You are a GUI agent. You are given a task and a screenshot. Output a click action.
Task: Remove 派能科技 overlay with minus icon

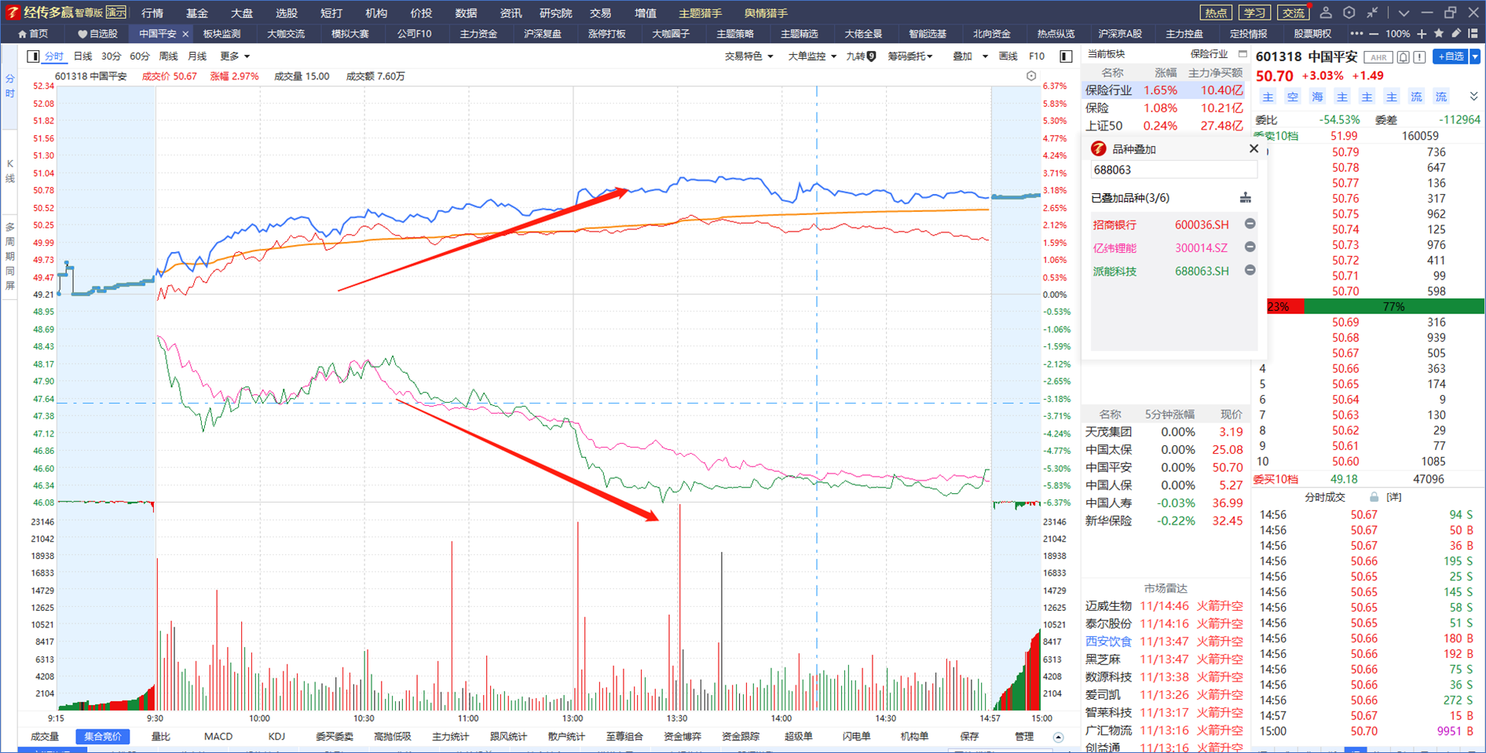point(1250,270)
